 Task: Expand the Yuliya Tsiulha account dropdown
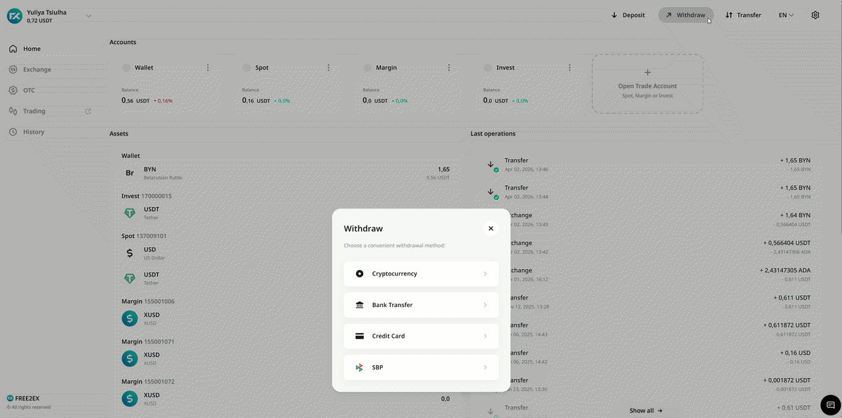click(x=89, y=16)
